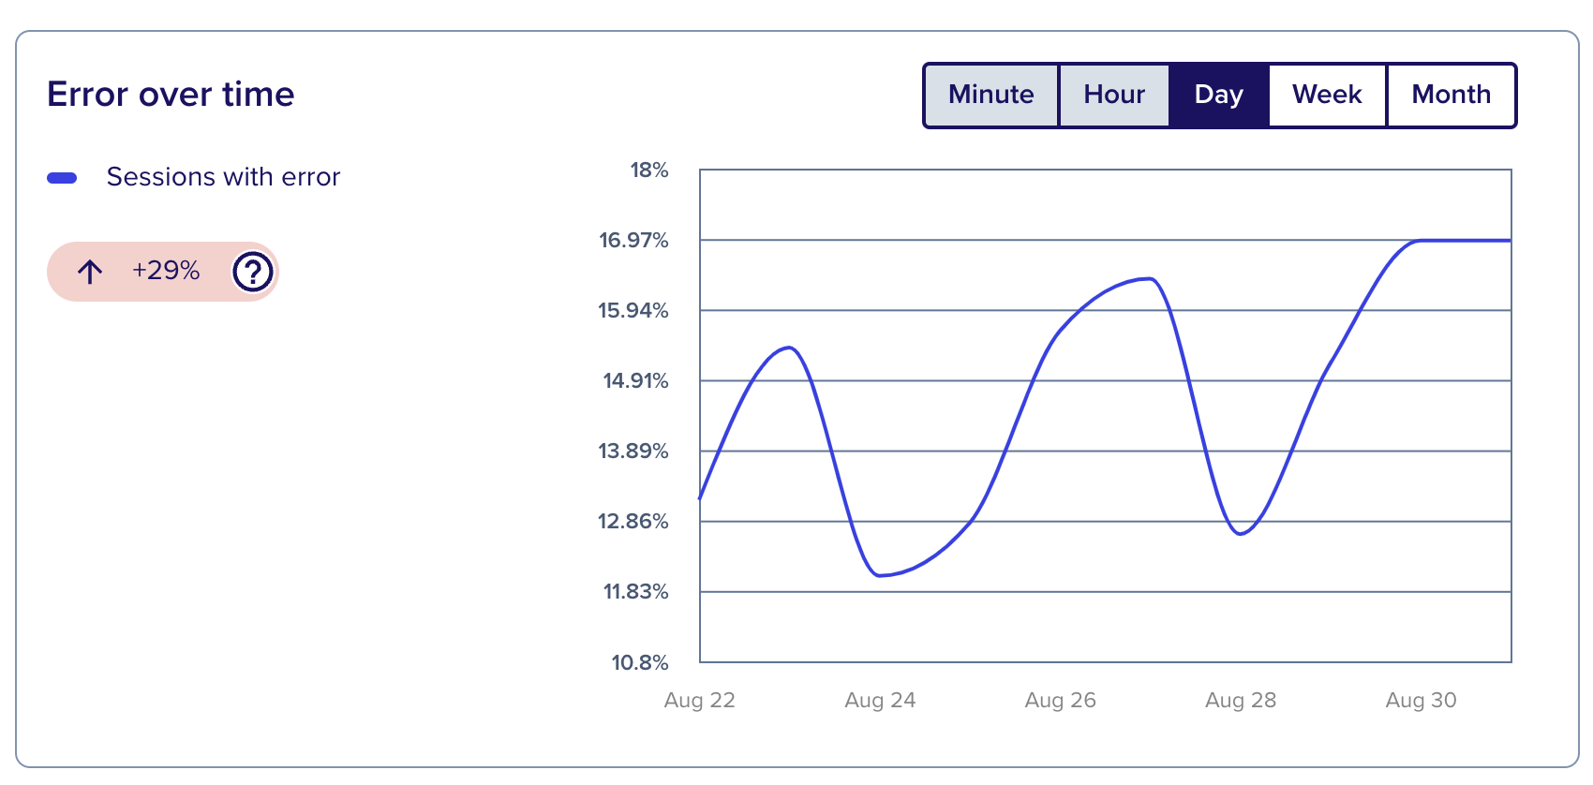Switch to the Week aggregation
The image size is (1593, 785).
1326,94
